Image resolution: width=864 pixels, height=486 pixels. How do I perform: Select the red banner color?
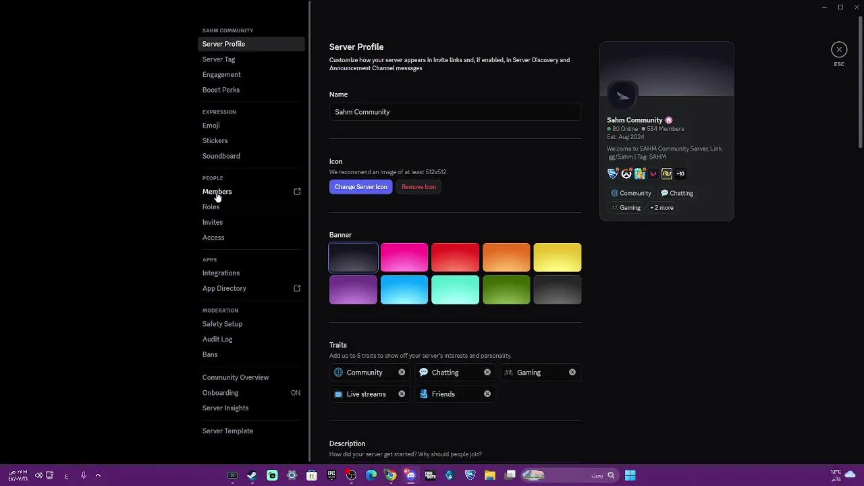pyautogui.click(x=455, y=257)
